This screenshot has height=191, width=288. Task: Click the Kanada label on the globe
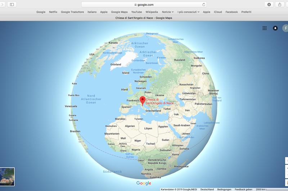coord(113,42)
